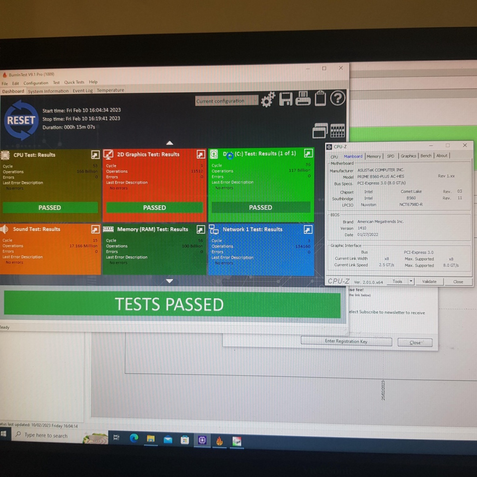Click the Enter Registration Key button
The width and height of the screenshot is (477, 477).
346,341
